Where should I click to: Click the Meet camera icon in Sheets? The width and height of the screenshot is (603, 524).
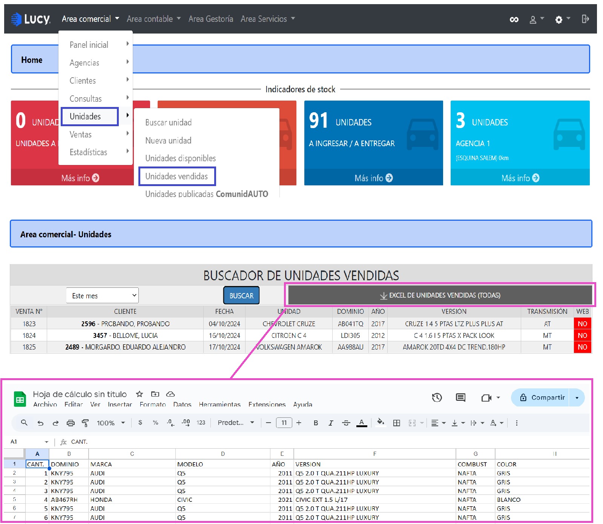486,398
